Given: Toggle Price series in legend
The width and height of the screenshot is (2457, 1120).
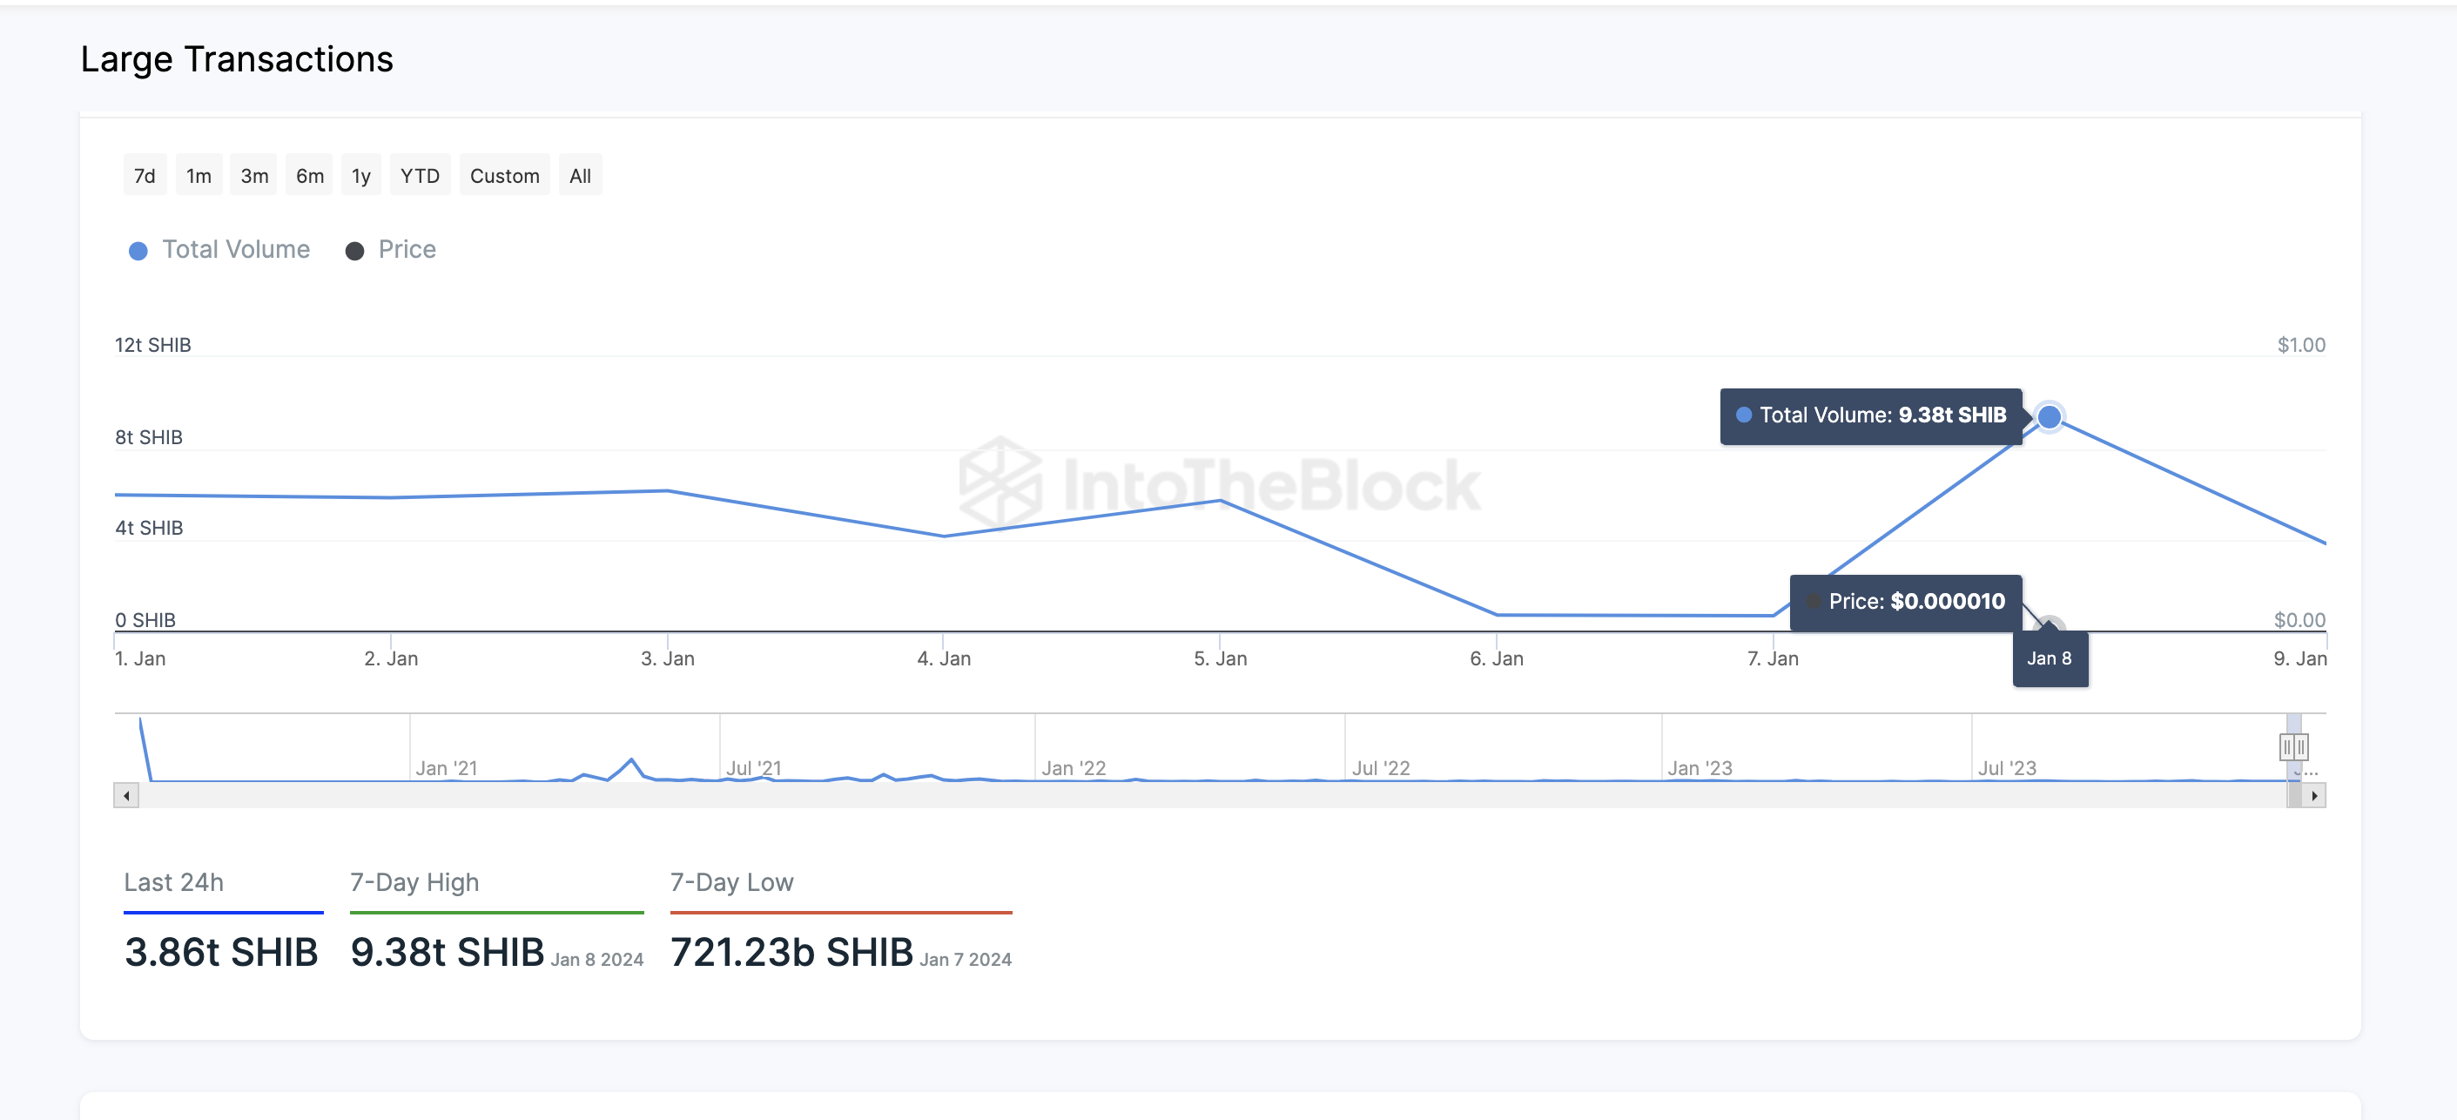Looking at the screenshot, I should pos(407,249).
